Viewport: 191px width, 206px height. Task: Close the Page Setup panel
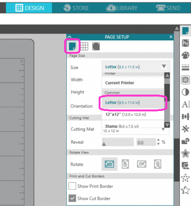(x=171, y=37)
